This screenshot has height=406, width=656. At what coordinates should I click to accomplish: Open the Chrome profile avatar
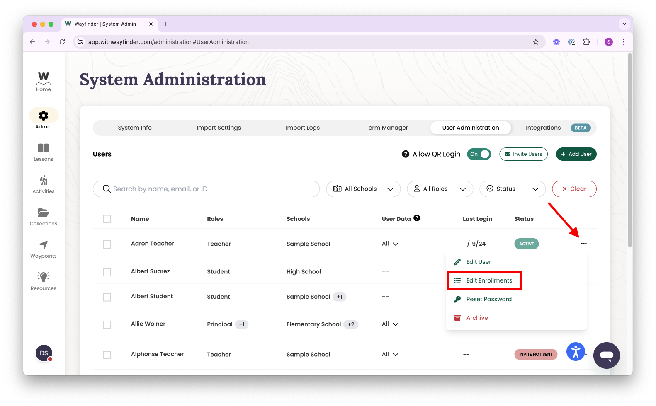[609, 42]
